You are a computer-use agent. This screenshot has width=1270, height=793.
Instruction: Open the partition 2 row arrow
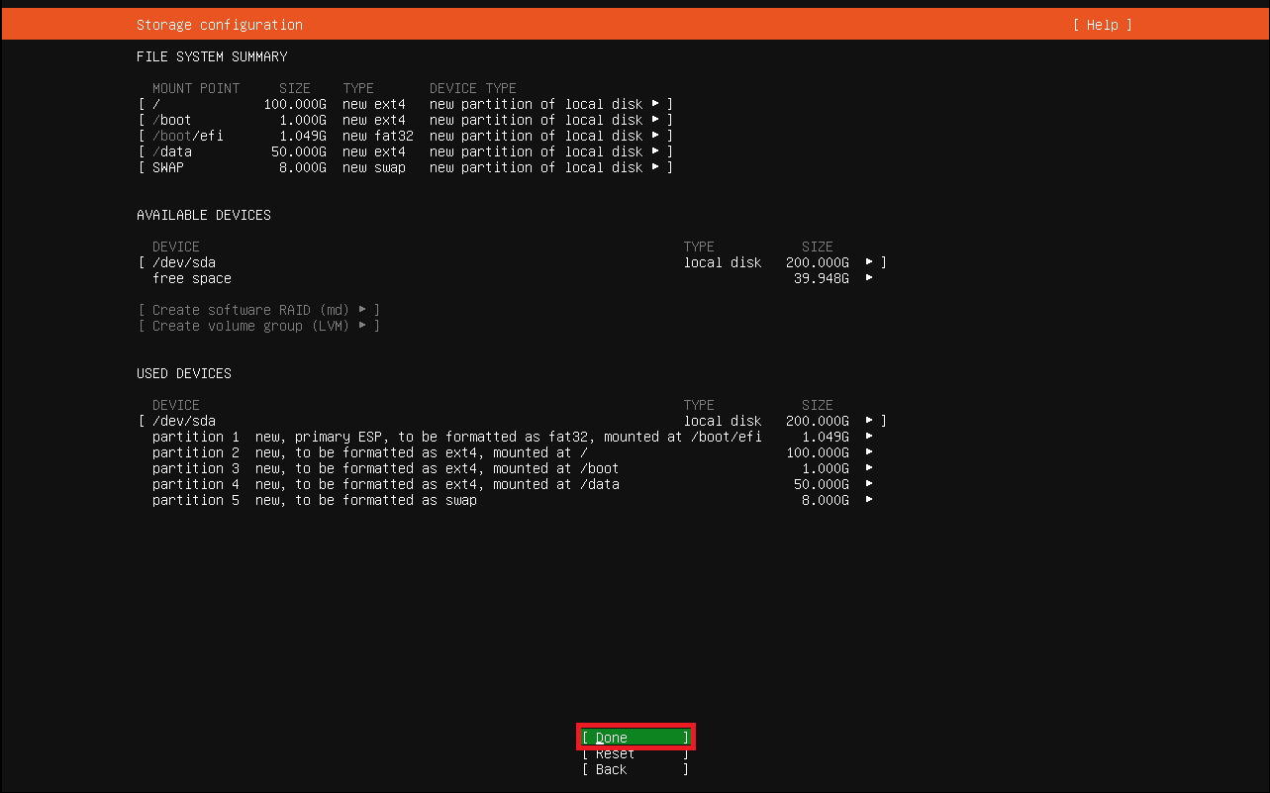coord(869,452)
